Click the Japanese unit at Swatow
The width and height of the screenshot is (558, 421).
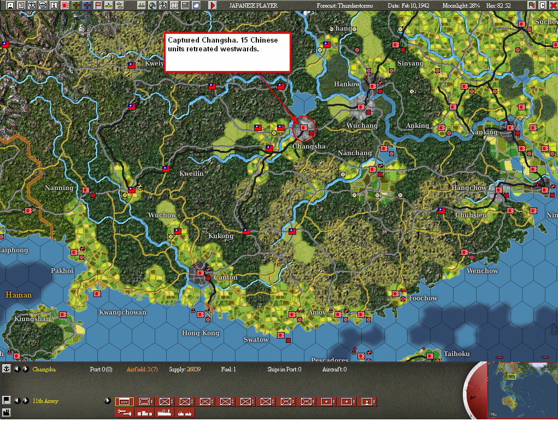click(x=281, y=335)
